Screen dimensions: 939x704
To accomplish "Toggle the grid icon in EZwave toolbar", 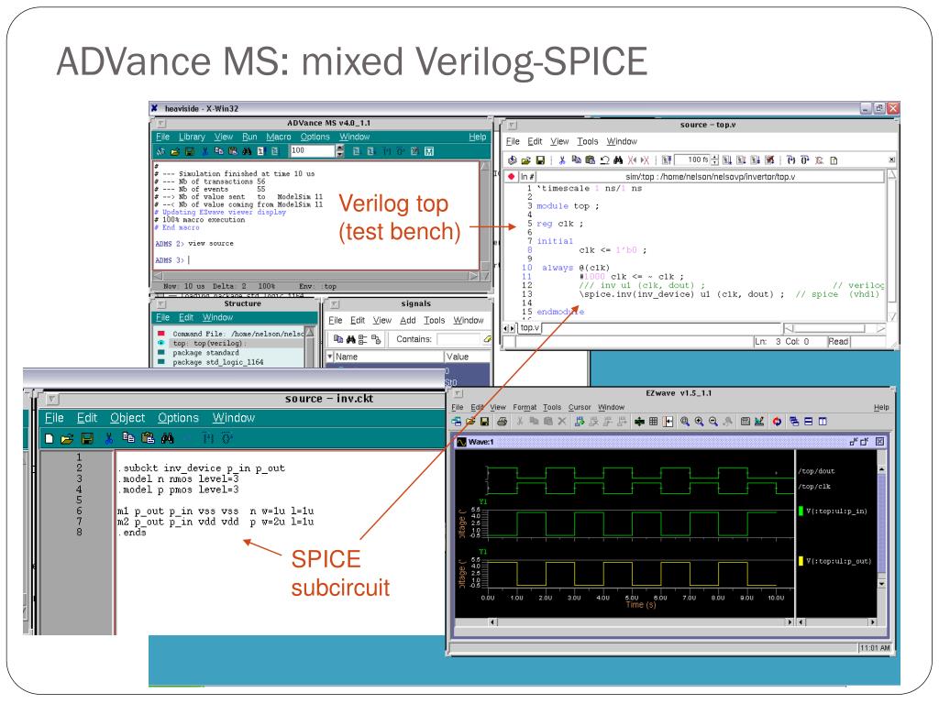I will (653, 422).
